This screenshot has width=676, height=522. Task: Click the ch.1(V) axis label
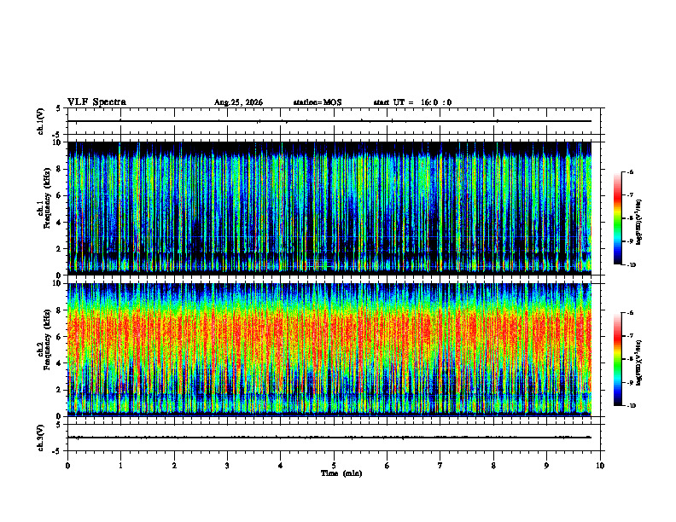tap(41, 121)
